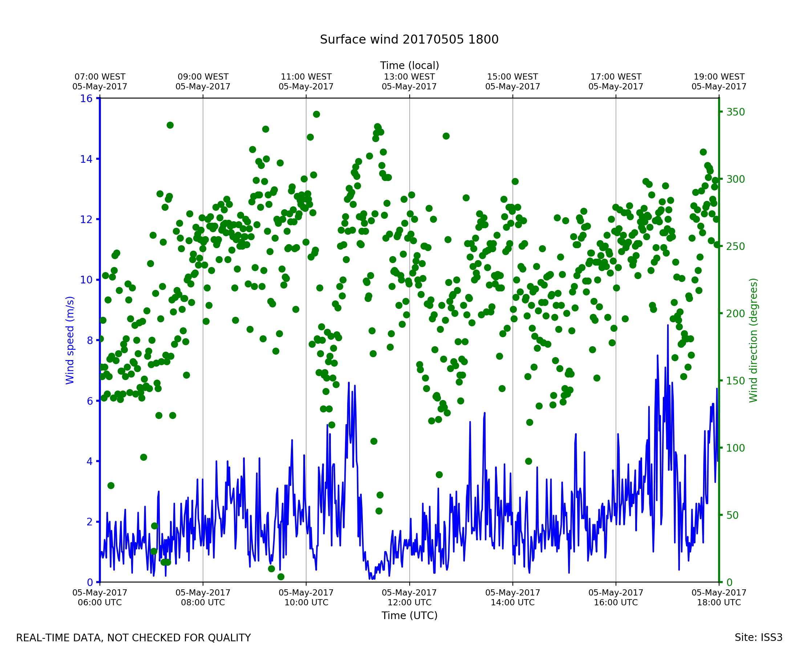Click the green 'Wind direction (degrees)' axis label
This screenshot has height=654, width=799.
(x=753, y=340)
